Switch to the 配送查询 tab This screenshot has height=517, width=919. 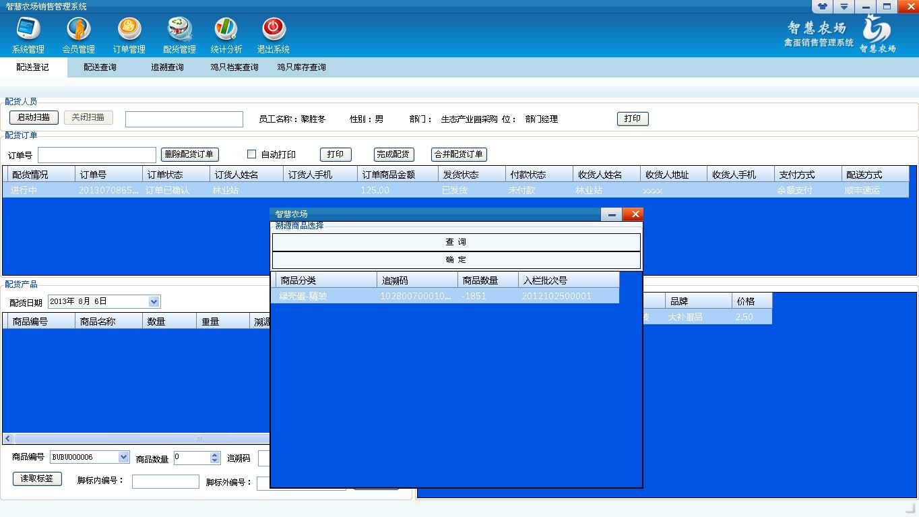[x=100, y=67]
